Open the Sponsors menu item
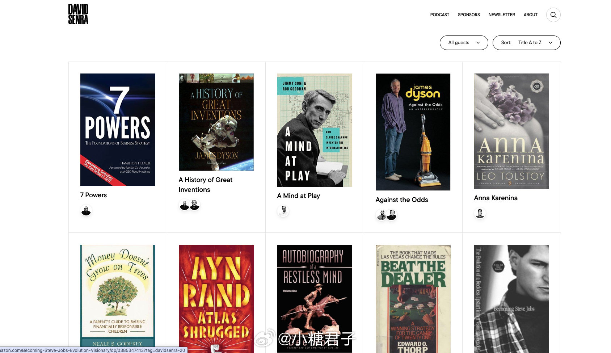Screen dimensions: 611x353 pos(469,15)
